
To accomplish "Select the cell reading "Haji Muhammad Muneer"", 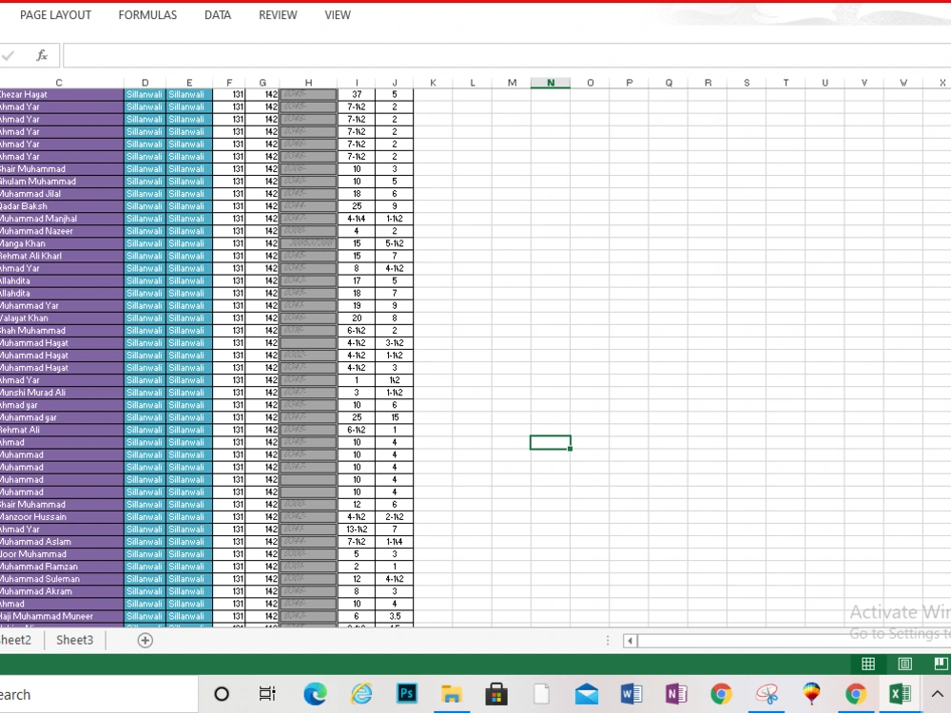I will [x=62, y=617].
